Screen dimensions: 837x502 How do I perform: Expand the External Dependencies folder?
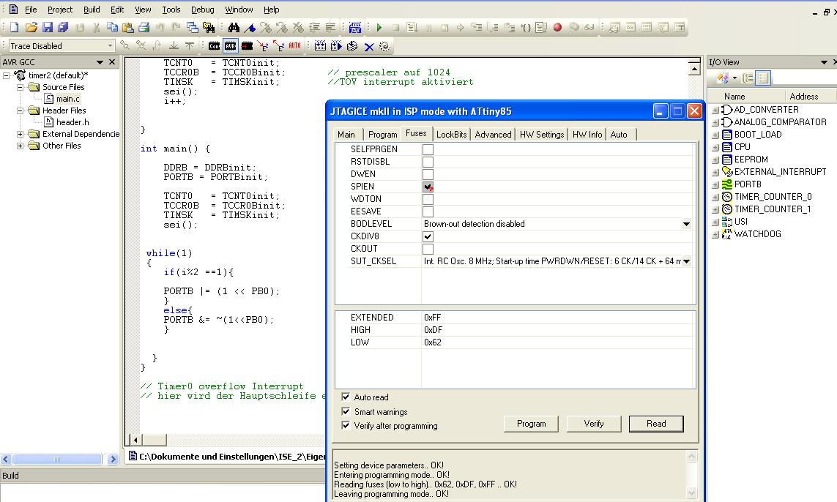pos(20,134)
